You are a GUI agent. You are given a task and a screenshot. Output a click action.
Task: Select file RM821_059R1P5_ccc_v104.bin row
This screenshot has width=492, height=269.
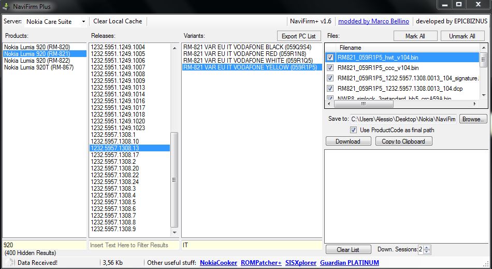click(402, 68)
